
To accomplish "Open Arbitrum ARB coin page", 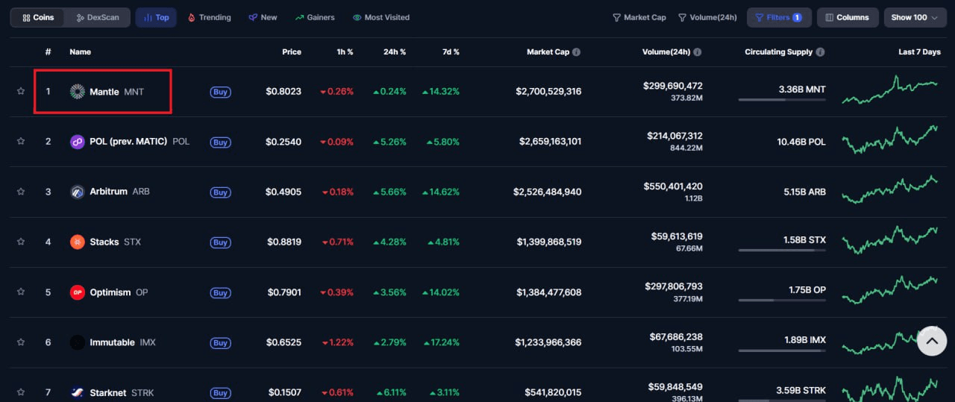I will 119,192.
